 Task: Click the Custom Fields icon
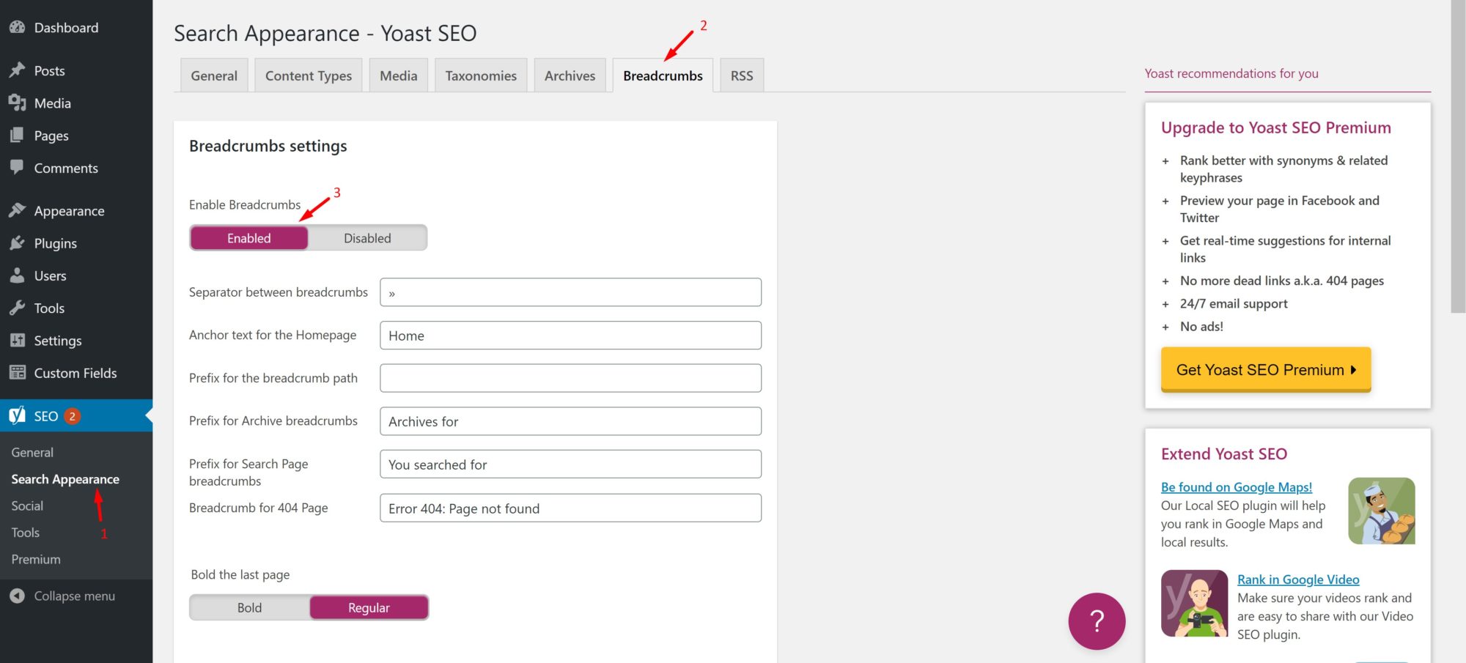point(18,373)
